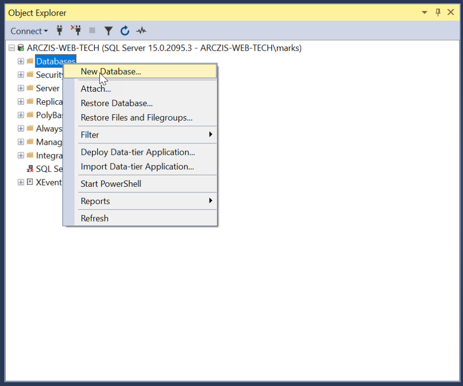Screen dimensions: 463x386
Task: Close the Object Explorer panel
Action: [x=450, y=12]
